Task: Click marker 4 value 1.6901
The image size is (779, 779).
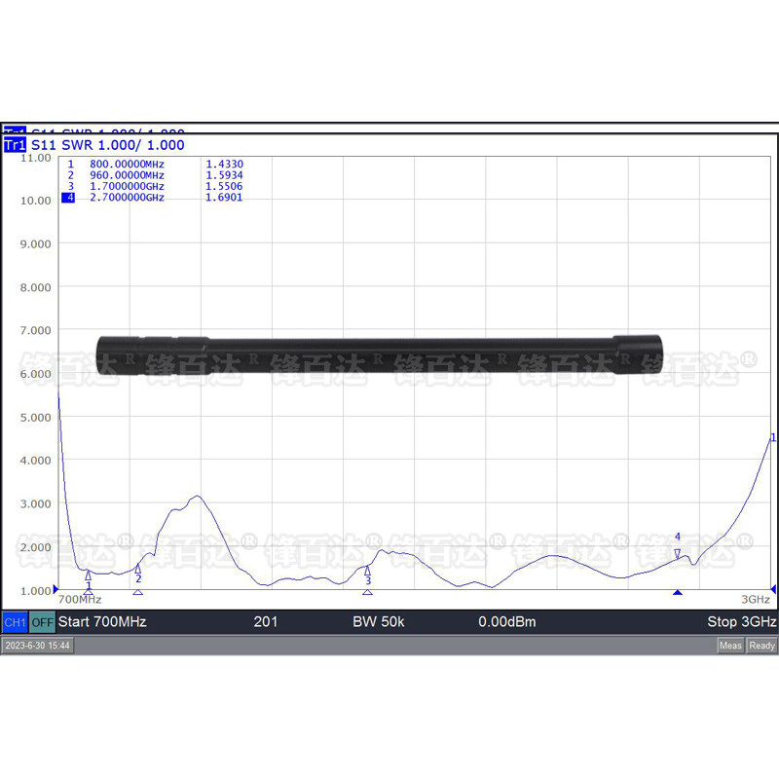Action: pos(224,198)
